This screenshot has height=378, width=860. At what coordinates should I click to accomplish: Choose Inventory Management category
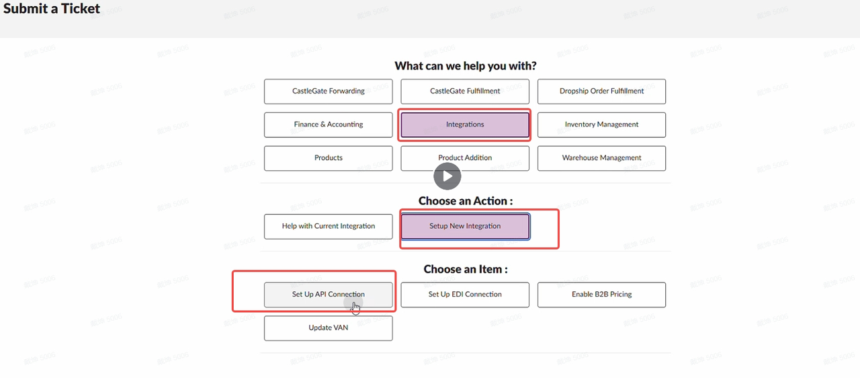pyautogui.click(x=602, y=125)
